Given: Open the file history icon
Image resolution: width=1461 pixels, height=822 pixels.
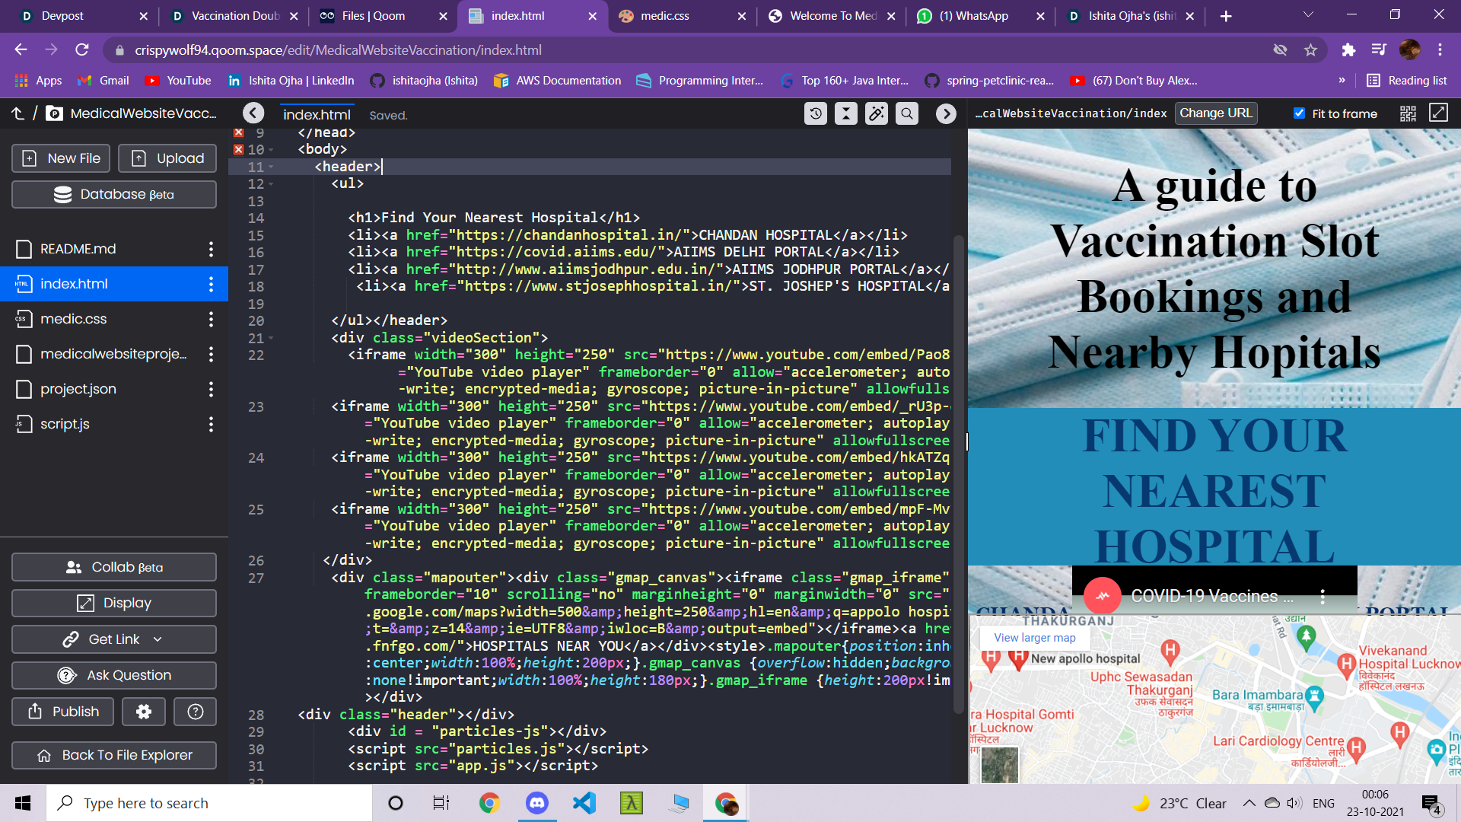Looking at the screenshot, I should (816, 114).
